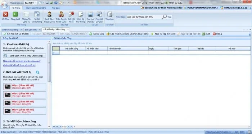Open Nhật Ký Hệ Thống log
Screen dimensions: 252x134
[x=80, y=17]
